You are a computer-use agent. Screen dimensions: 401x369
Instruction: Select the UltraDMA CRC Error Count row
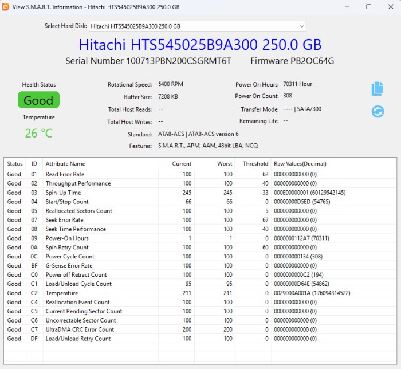[x=200, y=329]
